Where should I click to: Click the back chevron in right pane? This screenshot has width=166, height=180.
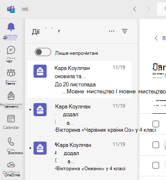[156, 38]
